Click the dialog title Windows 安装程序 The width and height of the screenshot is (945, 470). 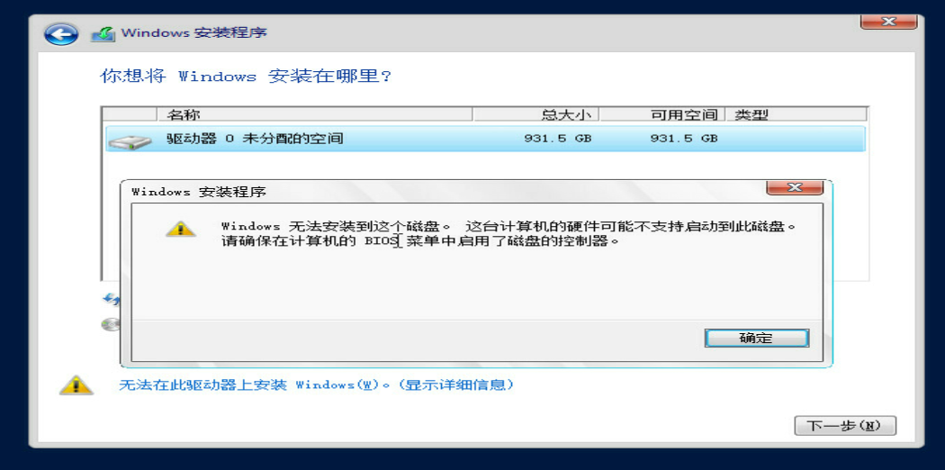199,192
